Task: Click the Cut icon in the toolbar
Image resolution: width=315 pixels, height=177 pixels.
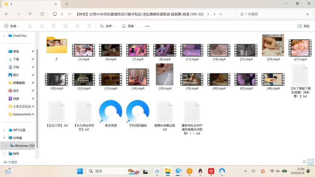Action: pyautogui.click(x=30, y=26)
